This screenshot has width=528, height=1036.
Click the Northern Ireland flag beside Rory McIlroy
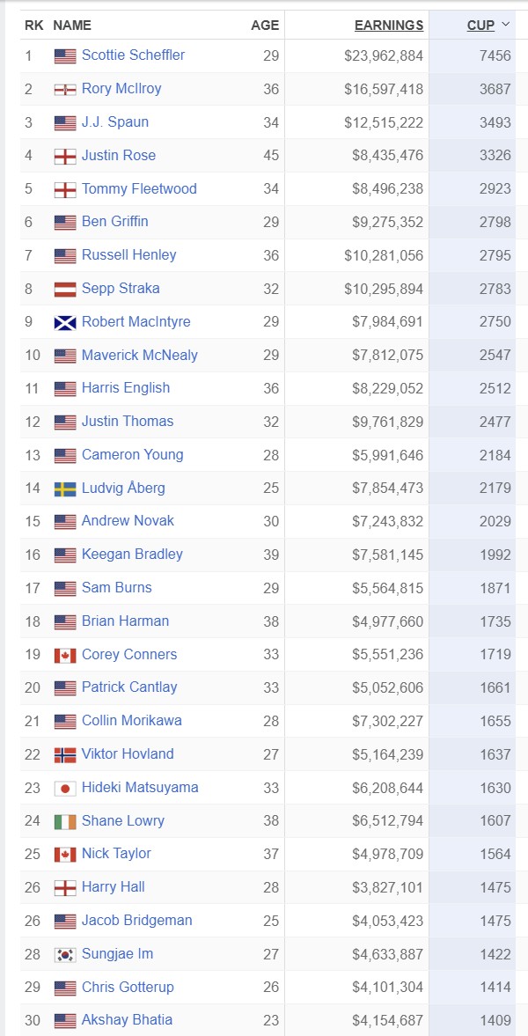(65, 90)
